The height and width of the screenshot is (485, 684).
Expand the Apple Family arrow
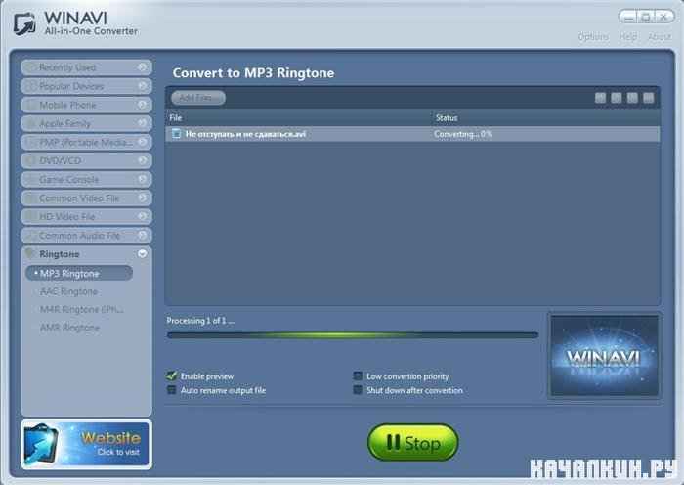(143, 123)
